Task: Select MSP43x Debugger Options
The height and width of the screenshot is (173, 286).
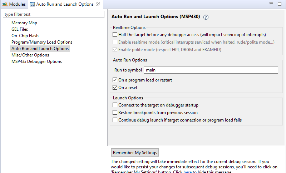Action: [36, 61]
